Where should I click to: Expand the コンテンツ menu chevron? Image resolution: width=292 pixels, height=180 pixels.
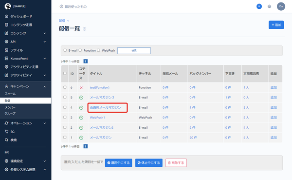pyautogui.click(x=45, y=33)
